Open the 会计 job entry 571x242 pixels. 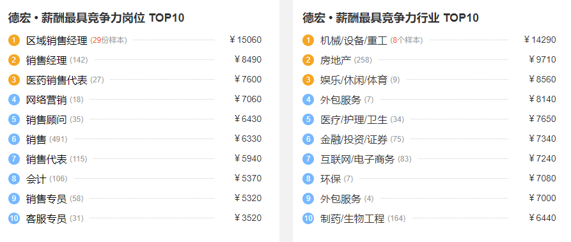36,179
